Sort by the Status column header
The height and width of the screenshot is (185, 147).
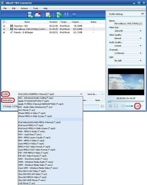pyautogui.click(x=93, y=22)
